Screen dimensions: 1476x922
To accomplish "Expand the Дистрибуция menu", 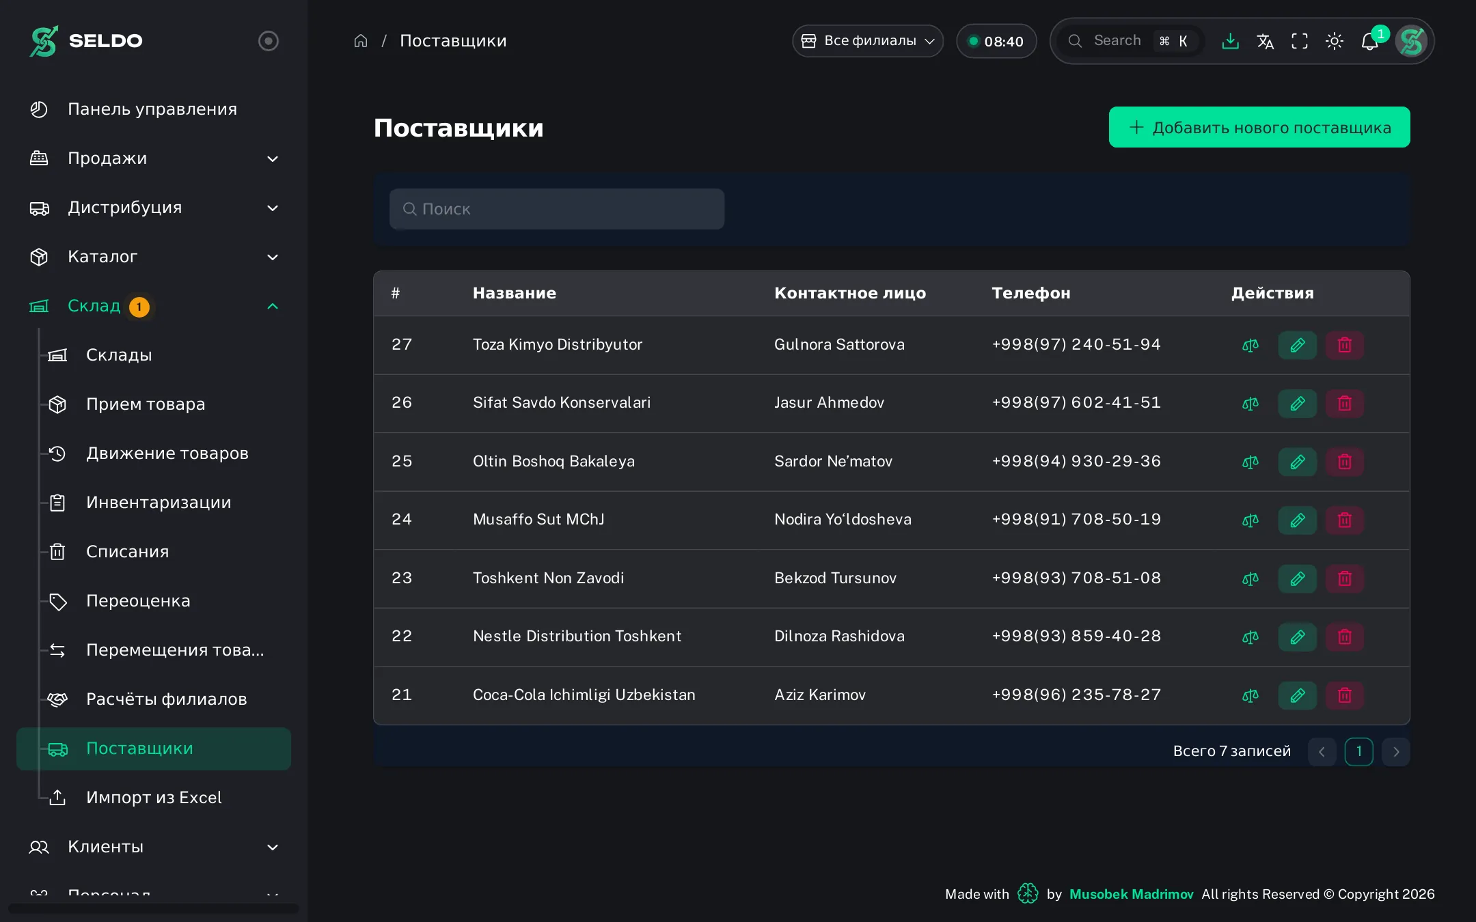I will (154, 208).
